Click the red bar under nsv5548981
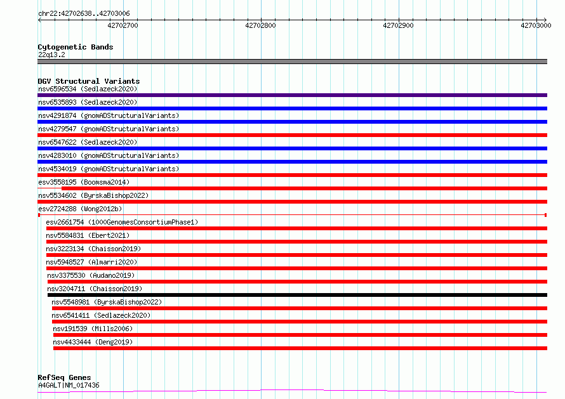 point(300,308)
